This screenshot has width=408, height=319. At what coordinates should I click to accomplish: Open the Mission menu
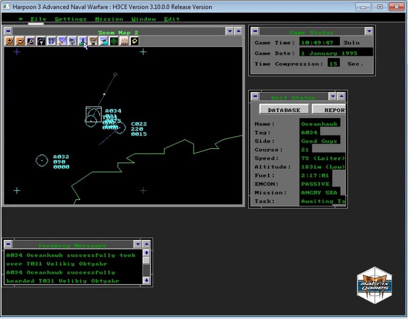pos(109,19)
